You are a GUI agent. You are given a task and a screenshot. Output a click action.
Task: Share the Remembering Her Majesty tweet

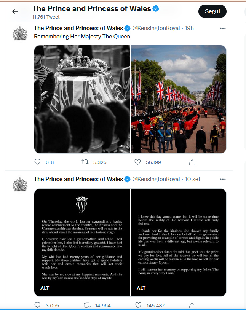(192, 162)
